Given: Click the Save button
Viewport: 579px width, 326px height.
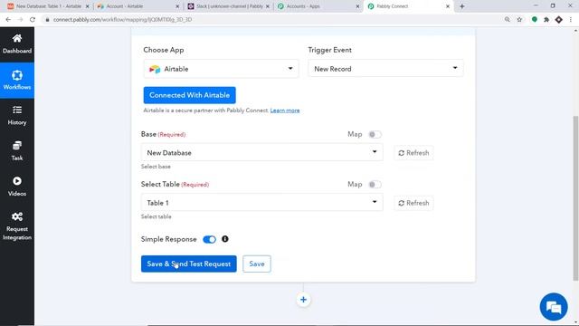Looking at the screenshot, I should [257, 264].
